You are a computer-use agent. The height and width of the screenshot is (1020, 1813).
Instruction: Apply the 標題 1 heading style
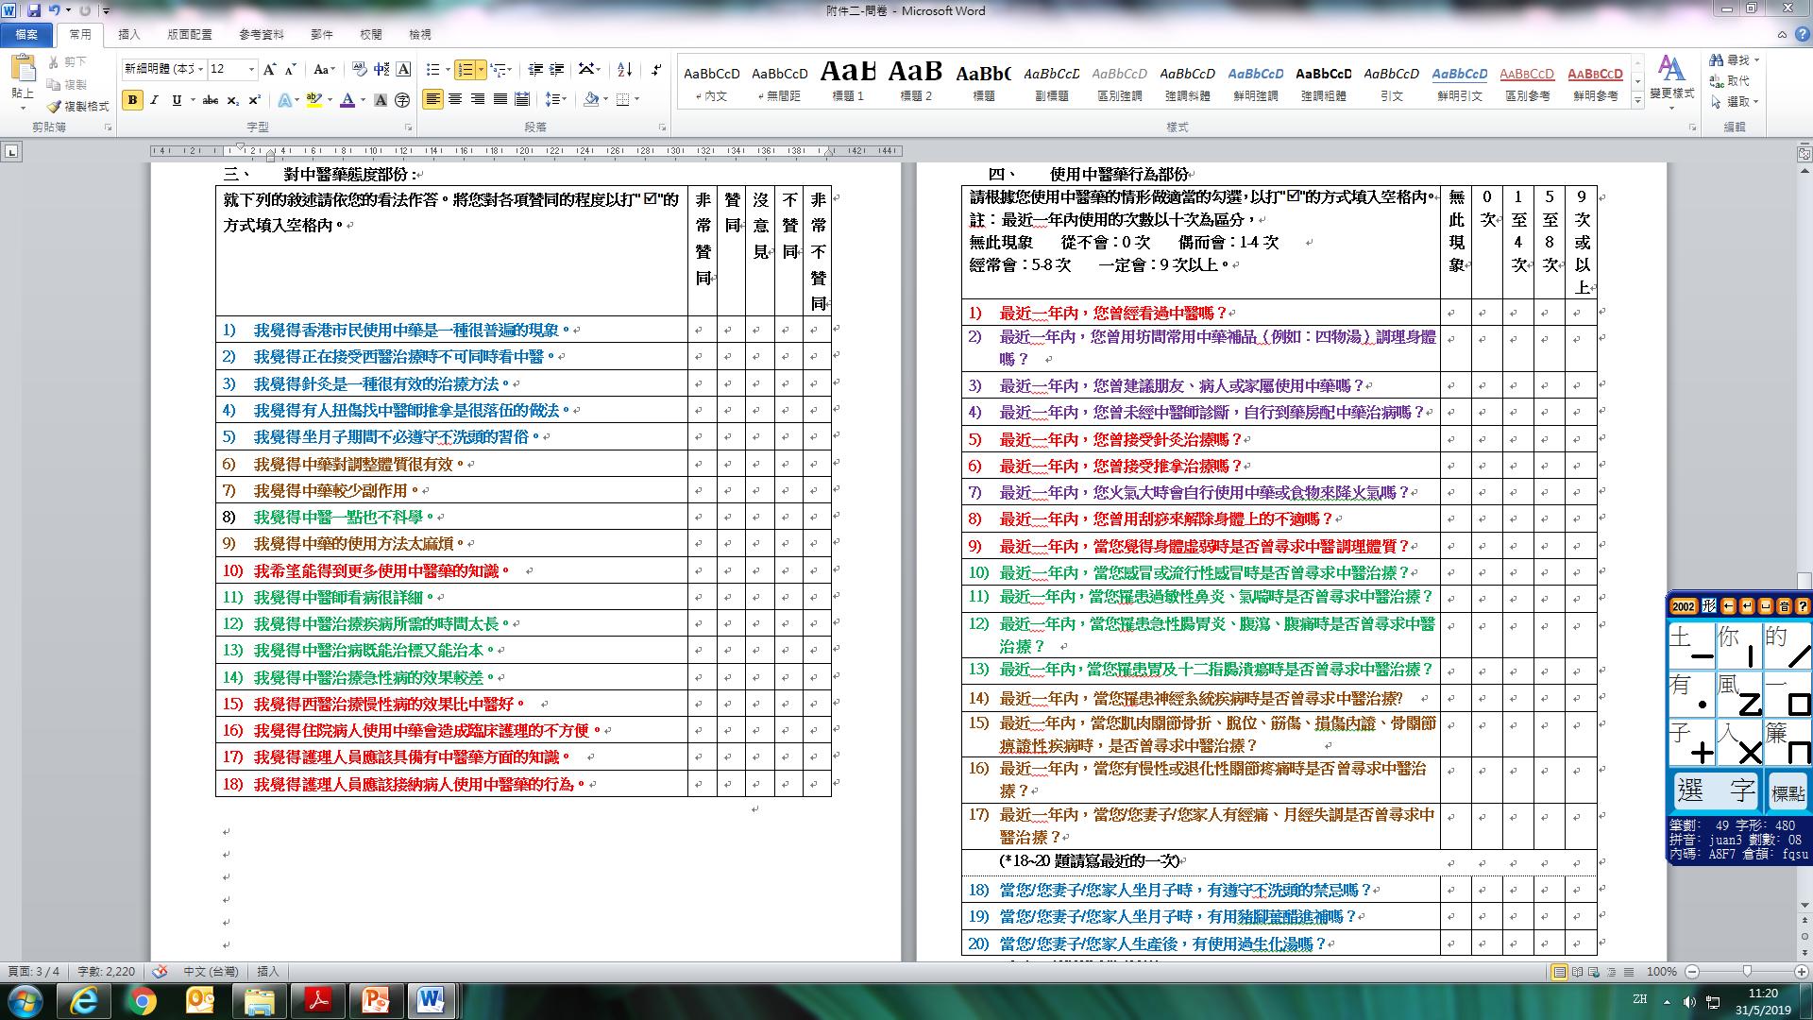(x=847, y=80)
